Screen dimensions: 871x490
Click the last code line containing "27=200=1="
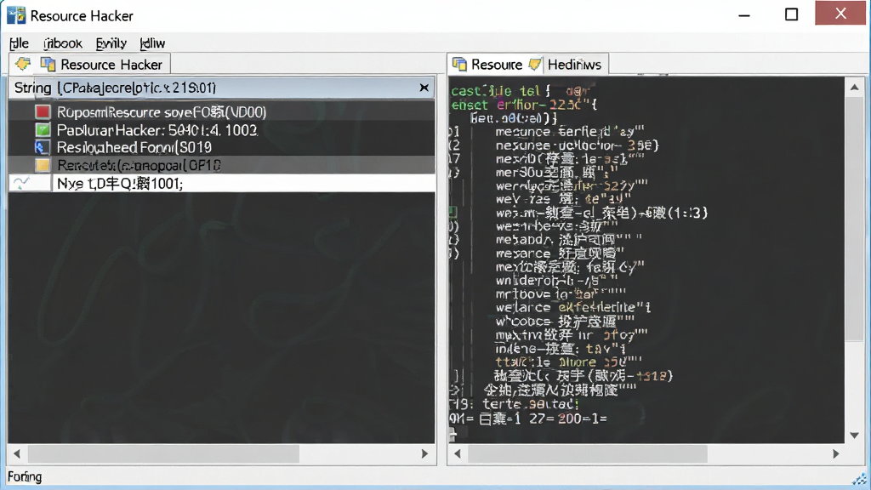click(528, 419)
